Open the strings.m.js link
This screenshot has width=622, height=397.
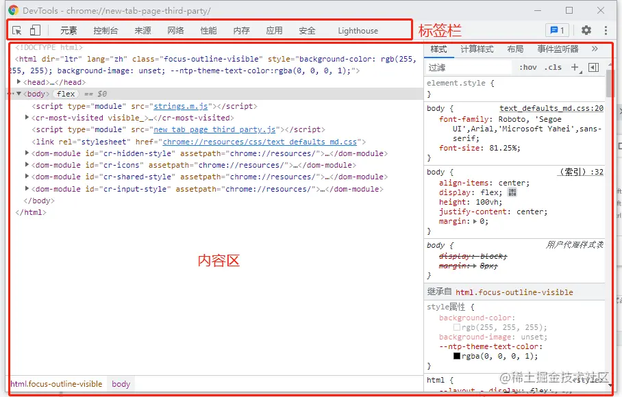(180, 106)
